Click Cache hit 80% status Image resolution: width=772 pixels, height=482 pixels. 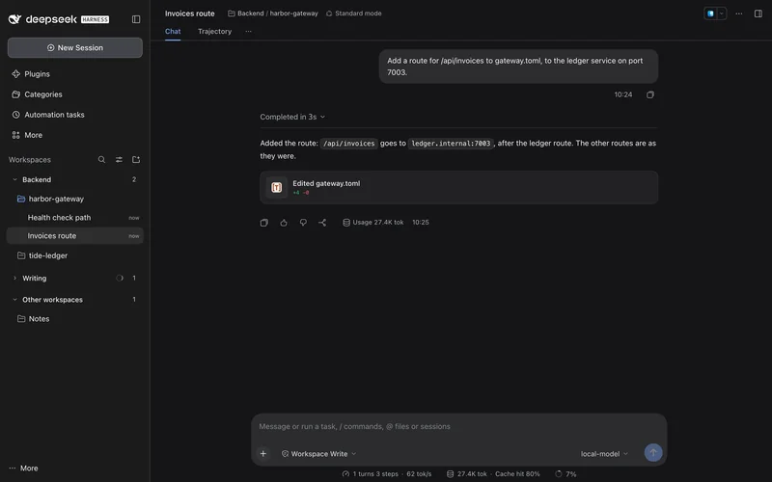coord(517,474)
